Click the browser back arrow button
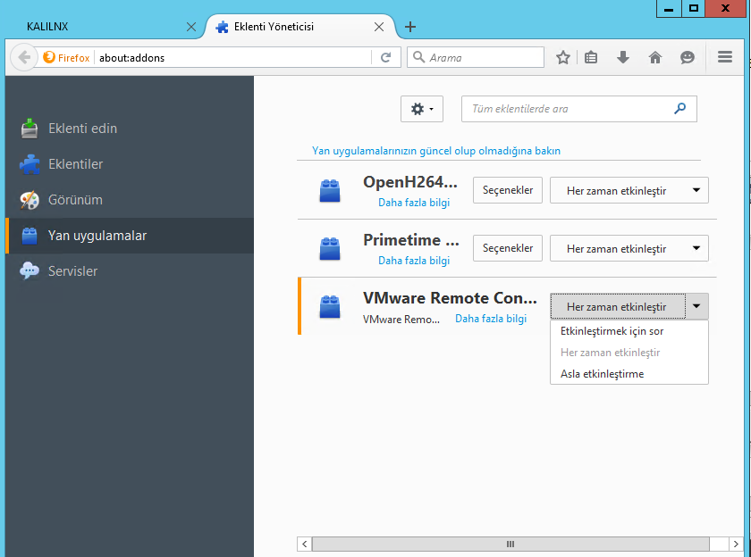The height and width of the screenshot is (557, 751). pyautogui.click(x=24, y=58)
